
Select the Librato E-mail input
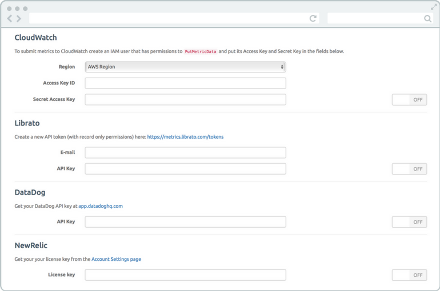click(185, 153)
